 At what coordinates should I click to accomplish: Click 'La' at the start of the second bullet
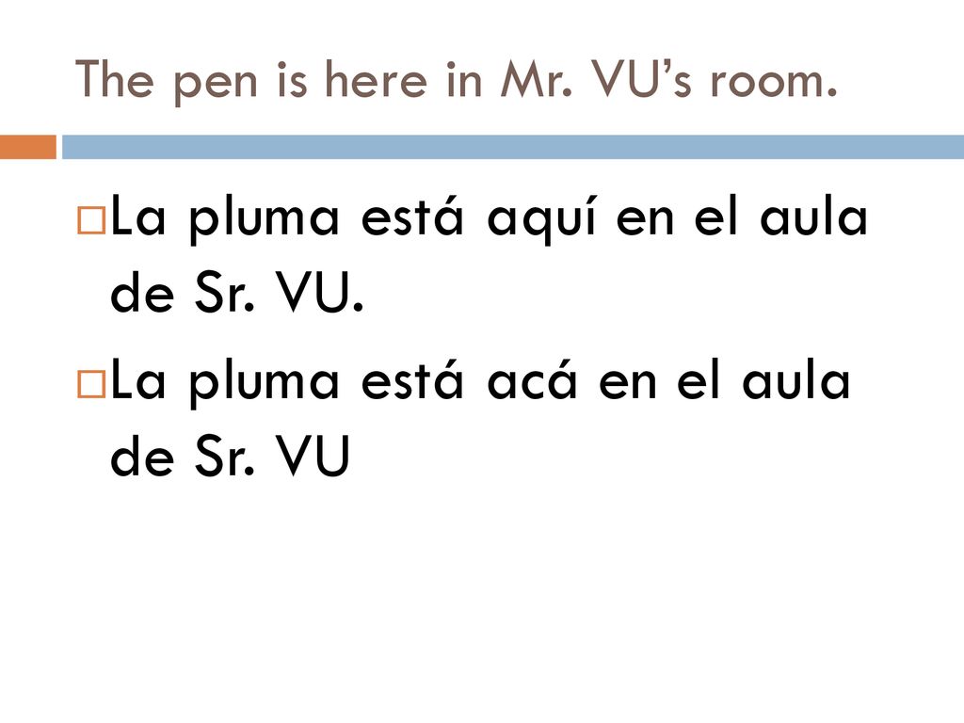coord(138,379)
